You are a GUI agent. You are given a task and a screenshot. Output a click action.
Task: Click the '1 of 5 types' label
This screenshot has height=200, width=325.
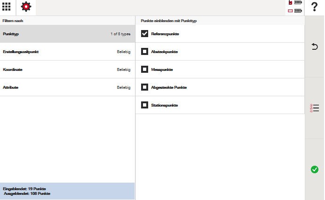[x=119, y=34]
